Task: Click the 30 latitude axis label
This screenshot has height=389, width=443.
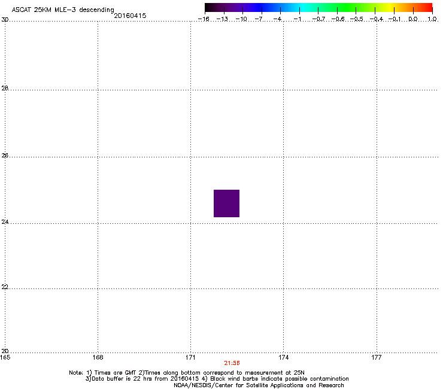Action: pyautogui.click(x=5, y=20)
